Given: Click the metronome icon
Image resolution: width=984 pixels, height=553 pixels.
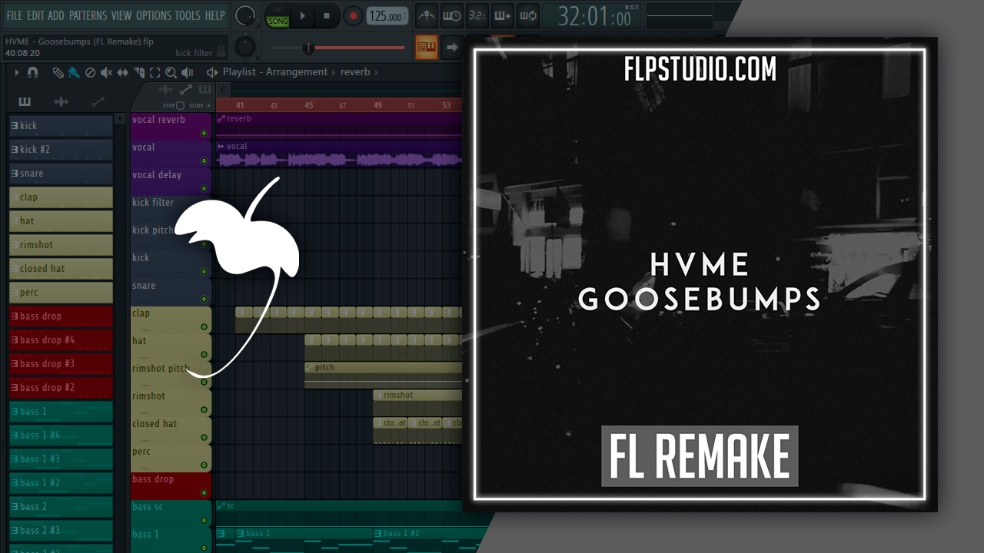Looking at the screenshot, I should click(x=426, y=15).
